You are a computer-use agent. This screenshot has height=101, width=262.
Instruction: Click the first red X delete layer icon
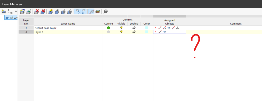[36, 12]
